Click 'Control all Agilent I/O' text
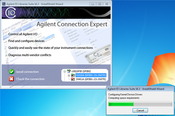The image size is (175, 116). [23, 34]
